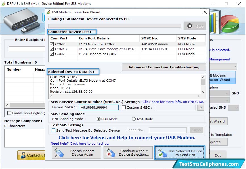
Task: Click the device details vertical scrollbar thumb
Action: (x=203, y=82)
